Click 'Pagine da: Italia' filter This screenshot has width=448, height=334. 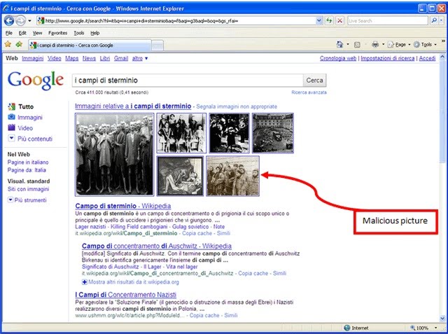pyautogui.click(x=27, y=170)
